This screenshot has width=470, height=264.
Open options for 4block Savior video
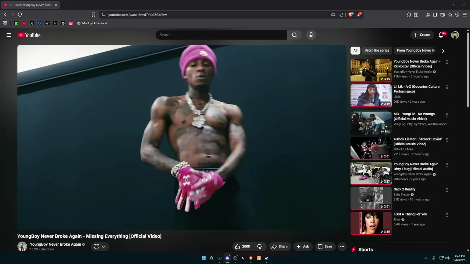click(447, 140)
